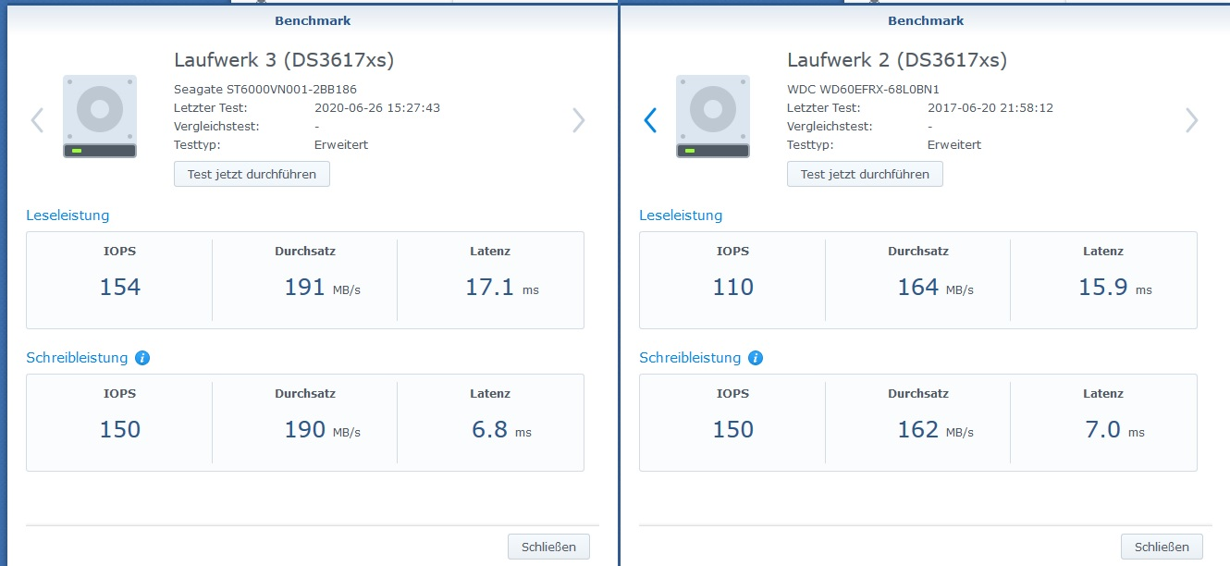Click the Benchmark title of Laufwerk 3 window
The height and width of the screenshot is (566, 1230).
313,20
